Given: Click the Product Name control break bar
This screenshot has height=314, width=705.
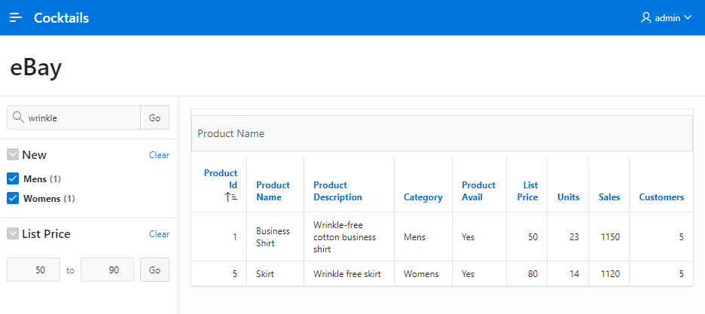Looking at the screenshot, I should tap(442, 133).
